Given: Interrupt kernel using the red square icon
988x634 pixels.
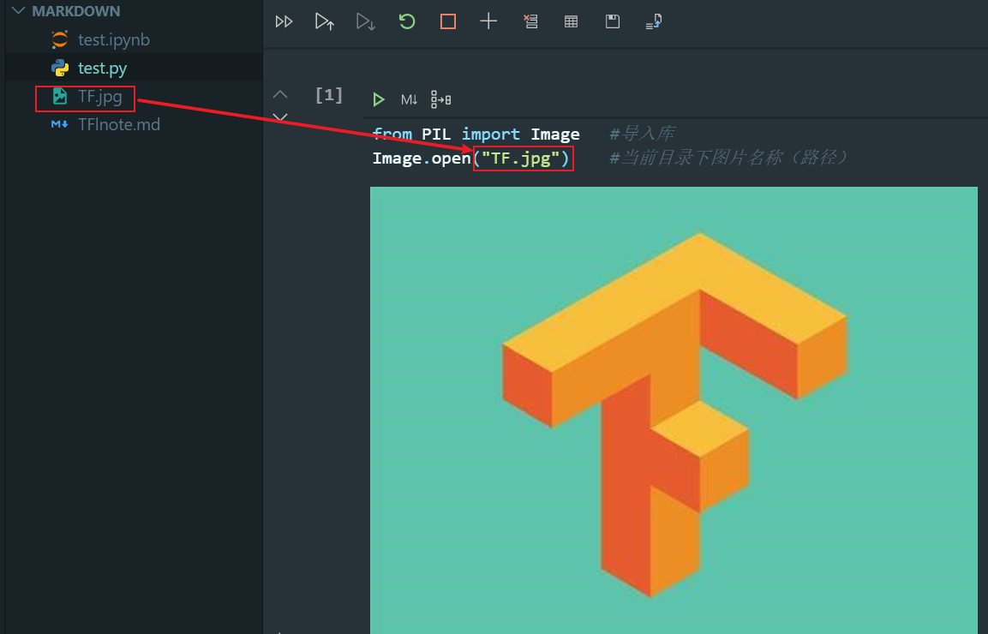Looking at the screenshot, I should pyautogui.click(x=448, y=22).
